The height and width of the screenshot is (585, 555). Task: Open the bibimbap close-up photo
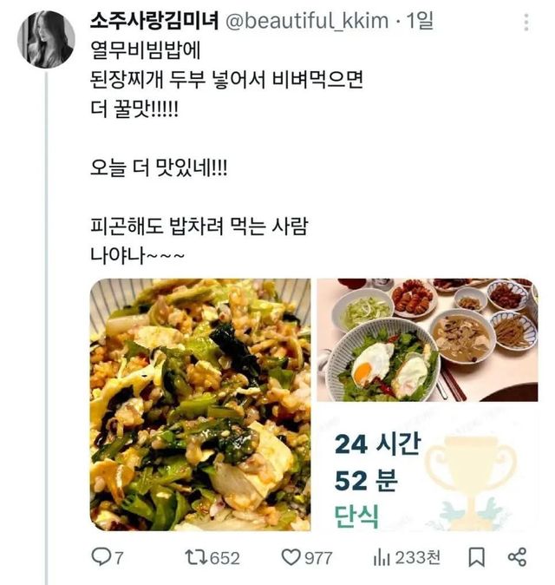click(200, 404)
